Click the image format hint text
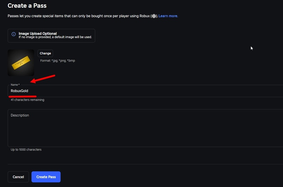 pos(58,61)
